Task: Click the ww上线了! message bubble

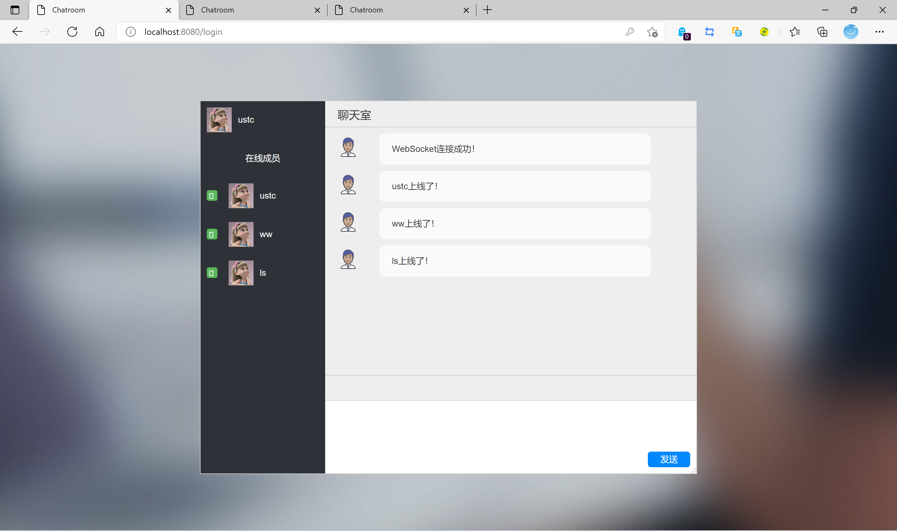Action: pyautogui.click(x=515, y=223)
